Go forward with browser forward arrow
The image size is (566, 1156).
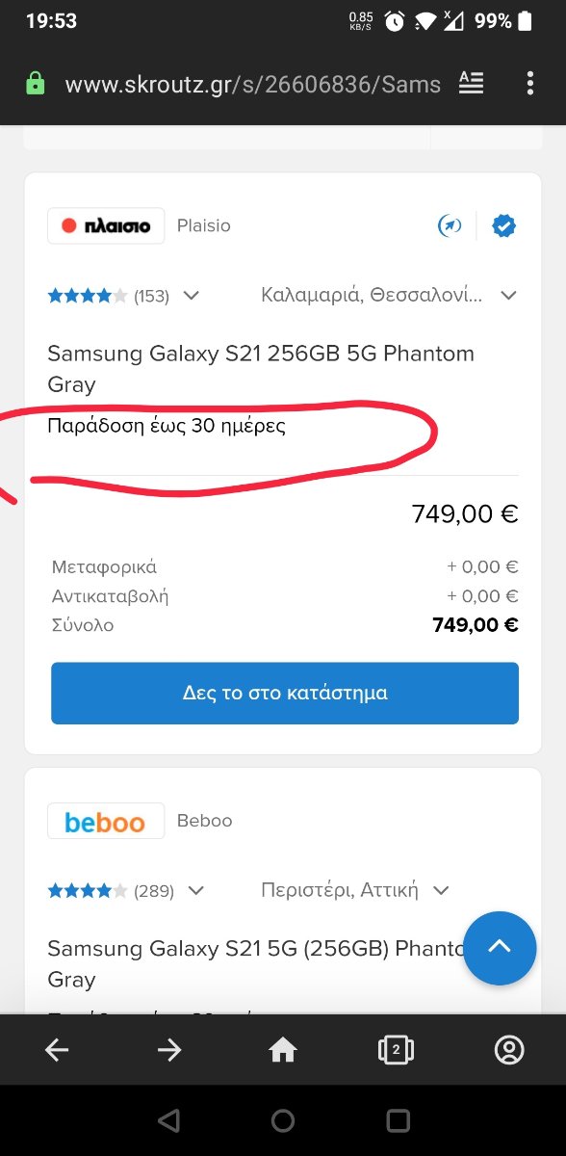169,1050
